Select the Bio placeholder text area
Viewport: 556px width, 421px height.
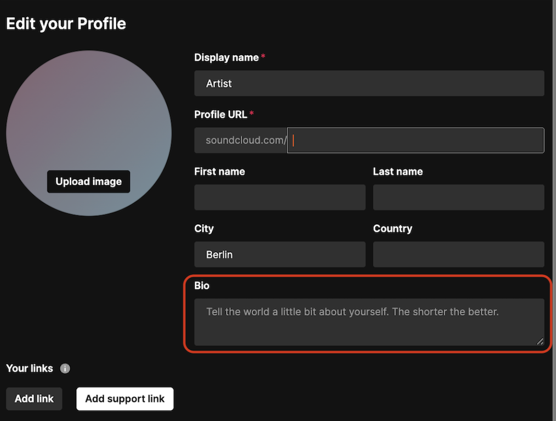pos(352,311)
